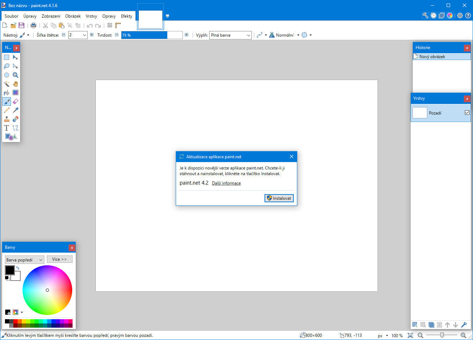
Task: Expand the image list arrow beside thumbnail
Action: [167, 16]
